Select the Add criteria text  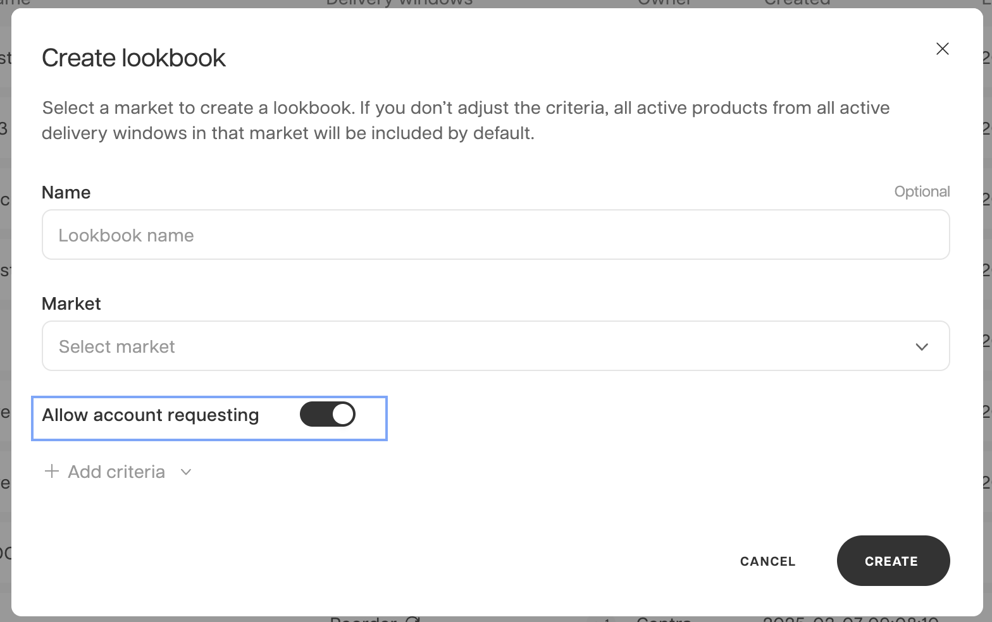point(116,472)
